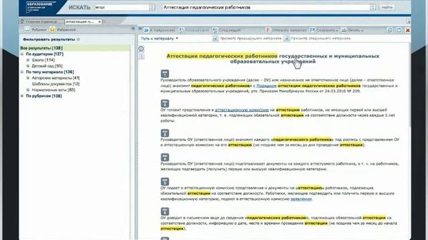Click the restore-window icon in toolbar
The width and height of the screenshot is (428, 240).
point(390,30)
